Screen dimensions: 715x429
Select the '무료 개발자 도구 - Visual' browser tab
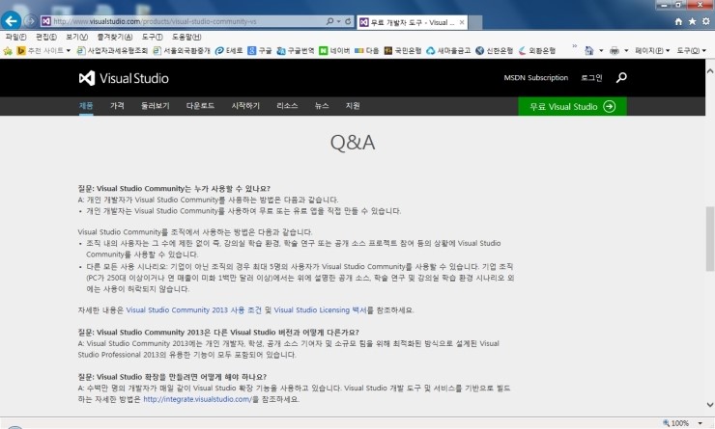point(413,22)
